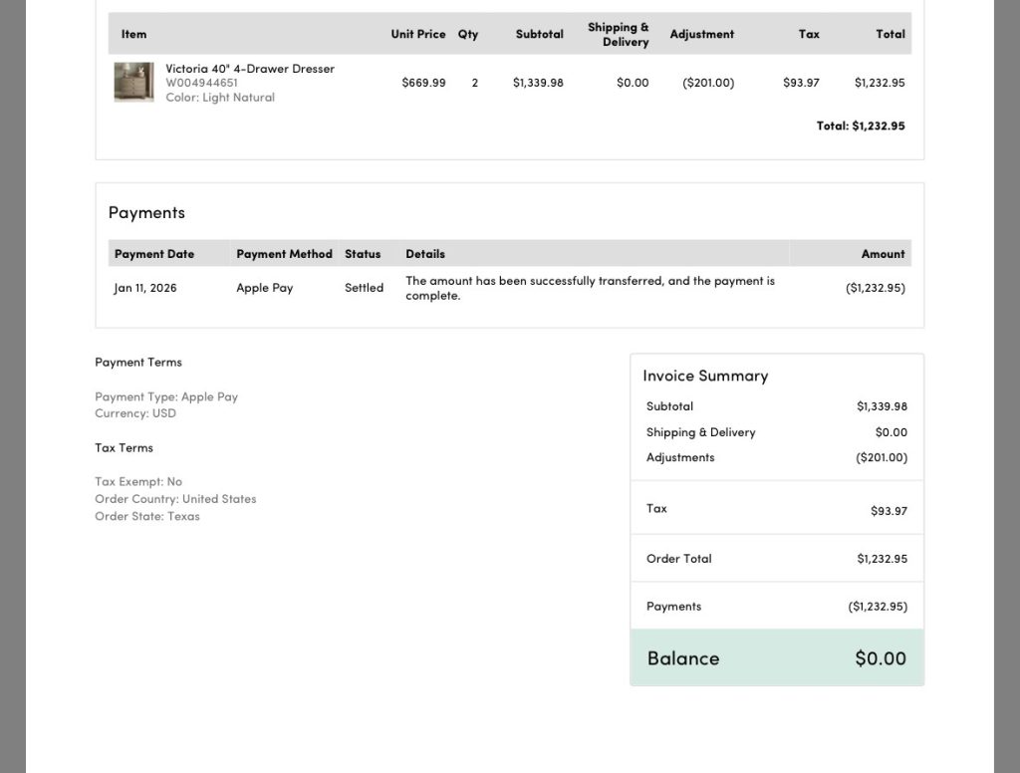Viewport: 1020px width, 773px height.
Task: Click the Order State: Texas text
Action: pyautogui.click(x=147, y=516)
